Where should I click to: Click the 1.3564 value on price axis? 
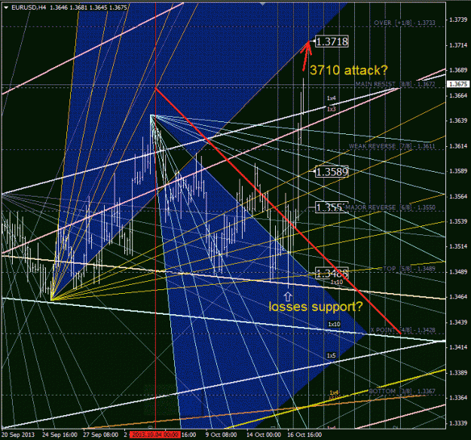coord(458,196)
